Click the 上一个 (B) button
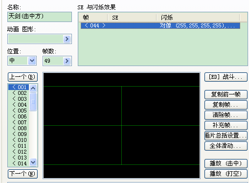The width and height of the screenshot is (249, 183). (23, 77)
